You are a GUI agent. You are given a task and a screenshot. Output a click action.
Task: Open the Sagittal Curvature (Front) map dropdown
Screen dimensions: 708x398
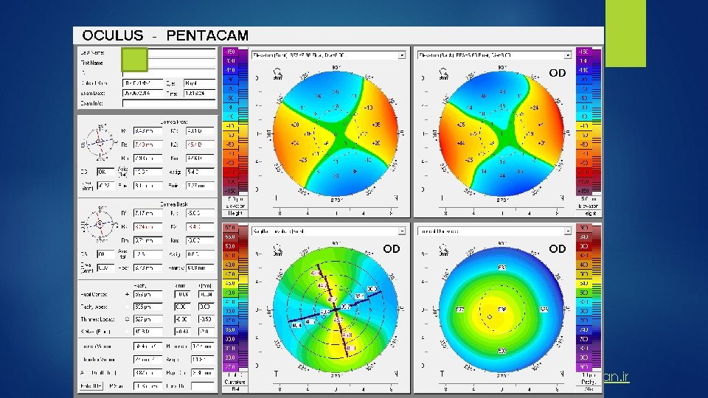point(401,231)
